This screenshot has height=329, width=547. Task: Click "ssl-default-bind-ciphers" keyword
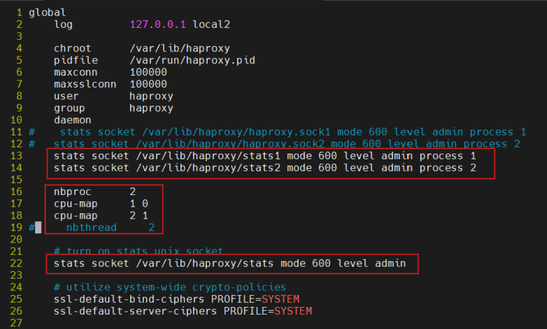(x=129, y=300)
